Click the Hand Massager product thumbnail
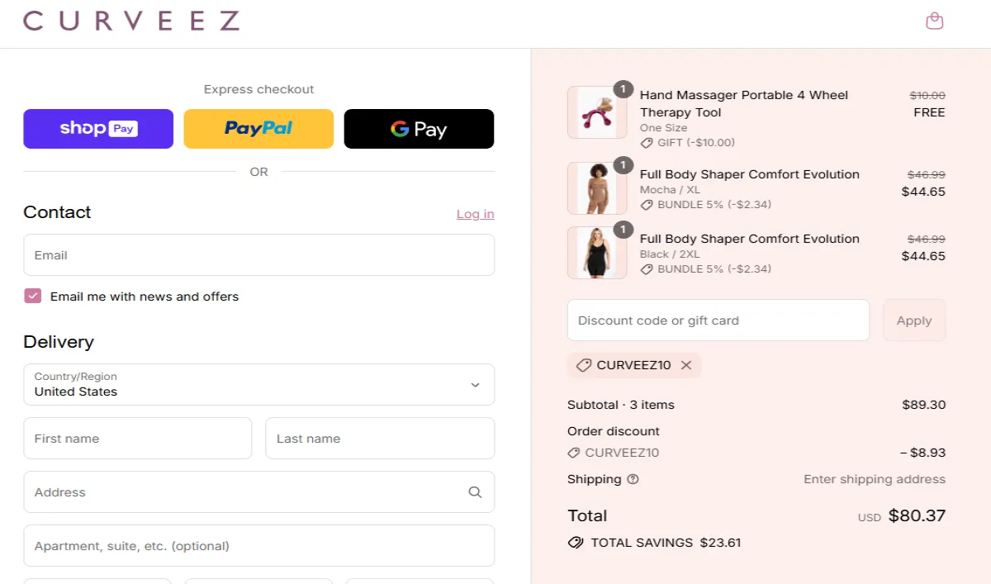 click(596, 112)
